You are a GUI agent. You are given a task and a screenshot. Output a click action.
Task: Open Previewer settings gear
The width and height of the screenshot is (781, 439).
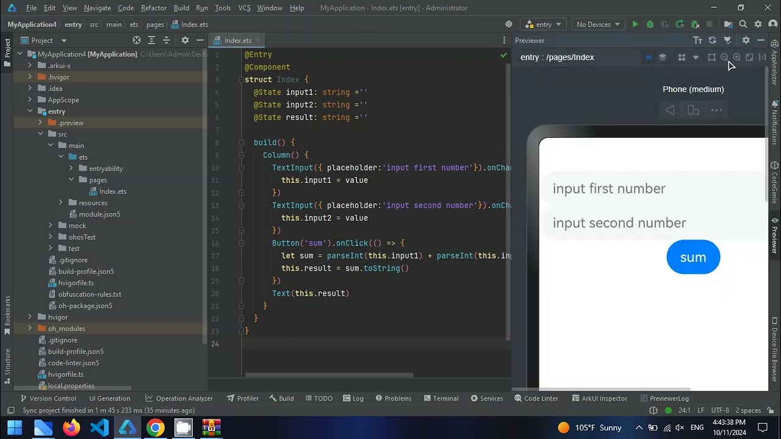[746, 40]
